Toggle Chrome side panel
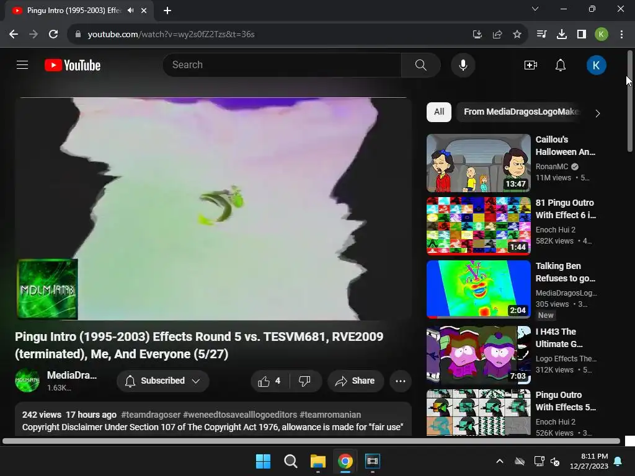Screen dimensions: 635x476 point(582,35)
